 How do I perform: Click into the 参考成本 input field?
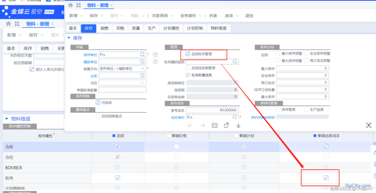(212, 110)
